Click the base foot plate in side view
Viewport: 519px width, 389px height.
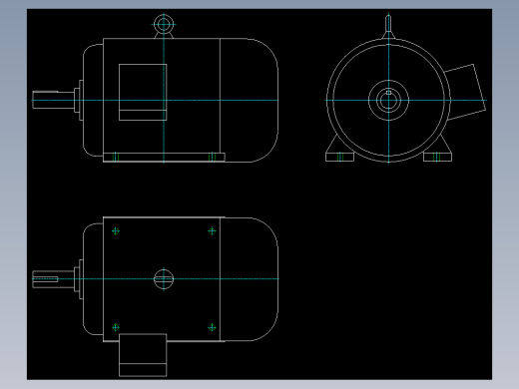[x=164, y=158]
